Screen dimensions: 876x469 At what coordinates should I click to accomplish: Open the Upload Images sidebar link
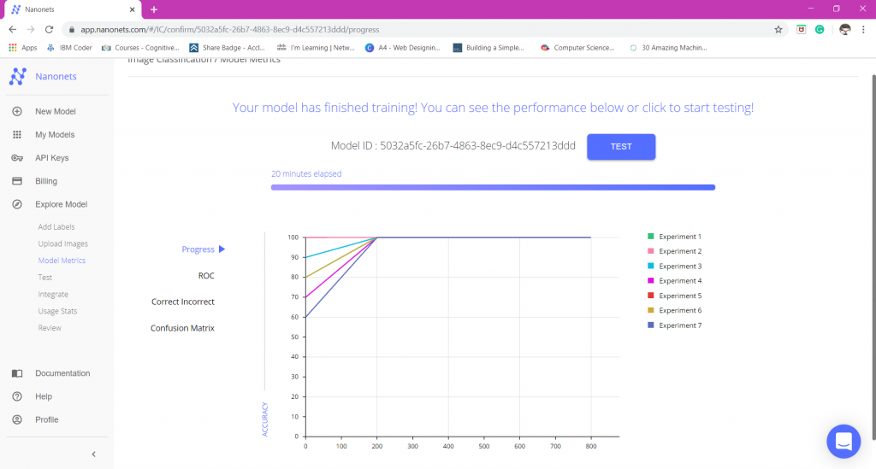pyautogui.click(x=63, y=243)
